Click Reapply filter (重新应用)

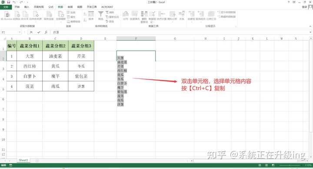click(112, 17)
